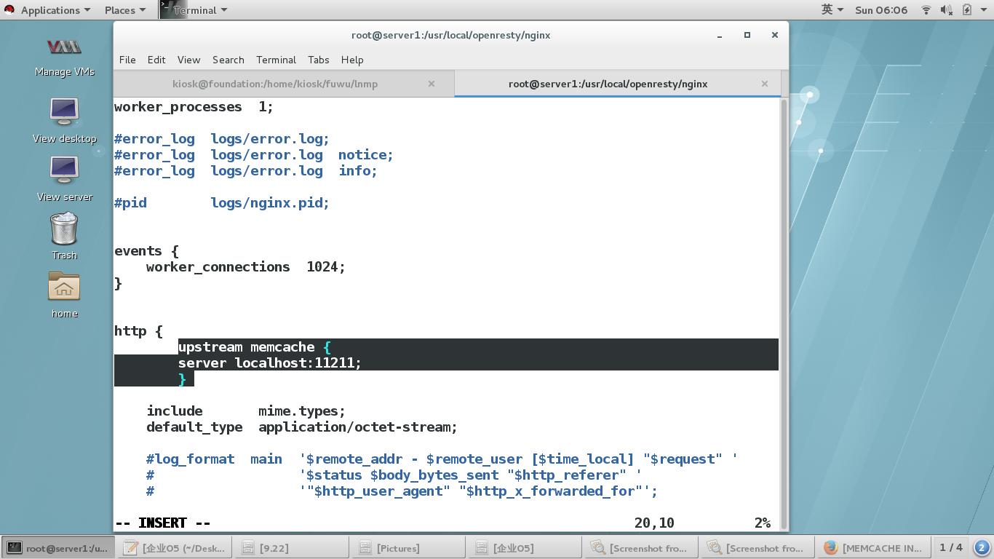994x559 pixels.
Task: Open the Terminal app menu in top bar
Action: (x=194, y=10)
